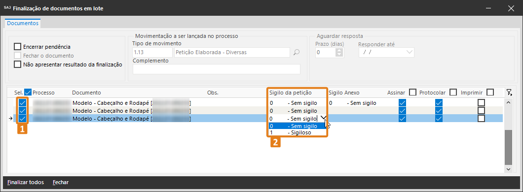Uncheck Assinar checkbox in first row
523x192 pixels.
point(402,103)
